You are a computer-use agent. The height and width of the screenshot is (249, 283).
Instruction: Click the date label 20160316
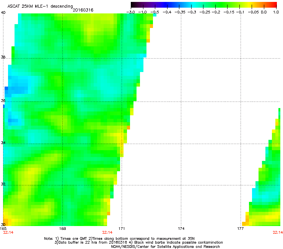coord(83,10)
